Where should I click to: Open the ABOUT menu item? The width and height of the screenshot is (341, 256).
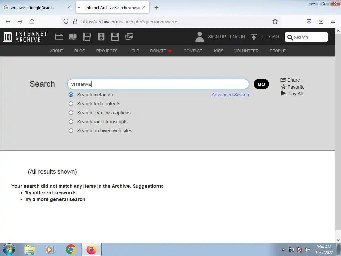tap(57, 51)
